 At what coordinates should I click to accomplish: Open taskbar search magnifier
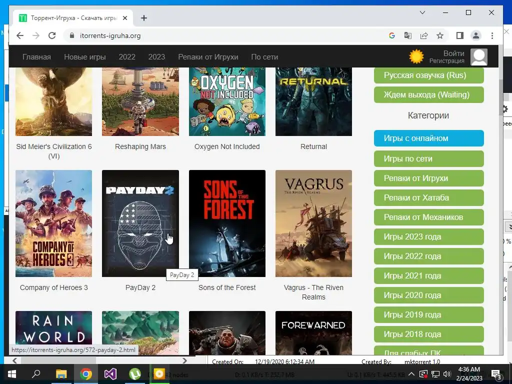pos(36,374)
